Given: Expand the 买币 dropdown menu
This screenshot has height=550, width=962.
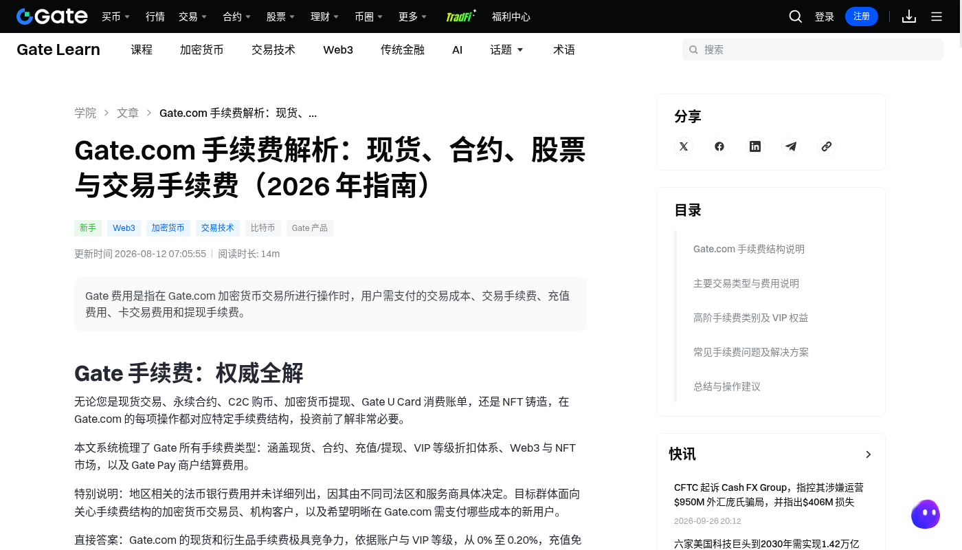Looking at the screenshot, I should tap(116, 16).
